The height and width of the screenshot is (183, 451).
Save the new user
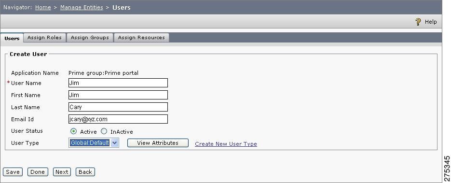[x=13, y=172]
